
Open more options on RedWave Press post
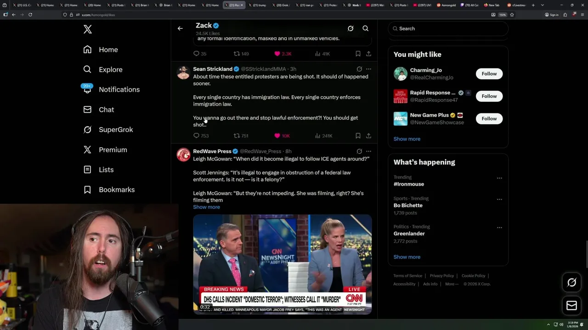pos(368,151)
